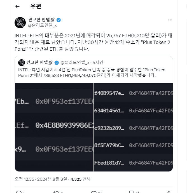Click the repost icon under the post
The height and width of the screenshot is (193, 187).
click(x=56, y=192)
